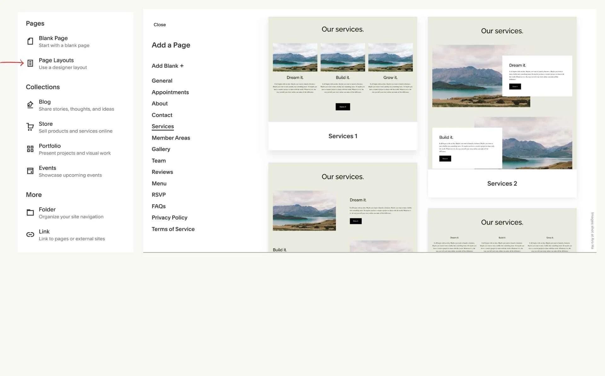Select the Services layouts category
Screen dimensions: 605x376
click(163, 127)
